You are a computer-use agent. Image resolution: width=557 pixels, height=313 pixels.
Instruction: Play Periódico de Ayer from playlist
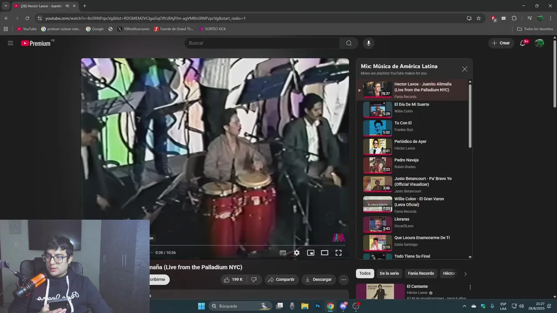coord(412,147)
